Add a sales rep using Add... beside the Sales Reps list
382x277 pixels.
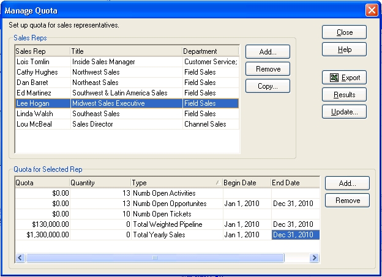point(268,51)
